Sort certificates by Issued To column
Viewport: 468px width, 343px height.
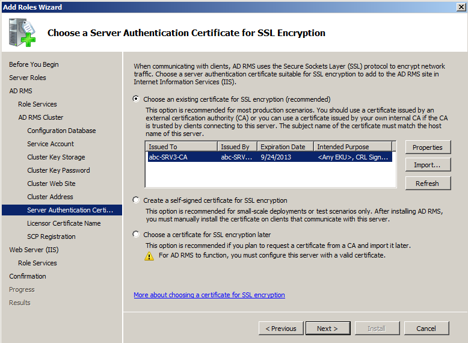180,147
